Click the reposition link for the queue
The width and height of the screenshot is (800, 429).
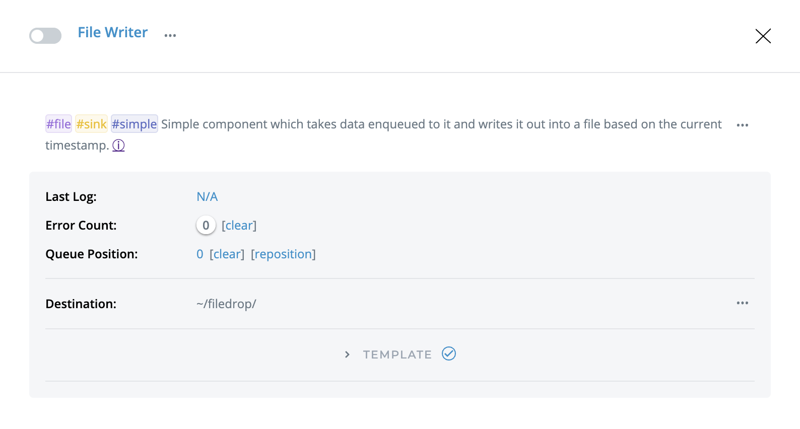click(283, 254)
